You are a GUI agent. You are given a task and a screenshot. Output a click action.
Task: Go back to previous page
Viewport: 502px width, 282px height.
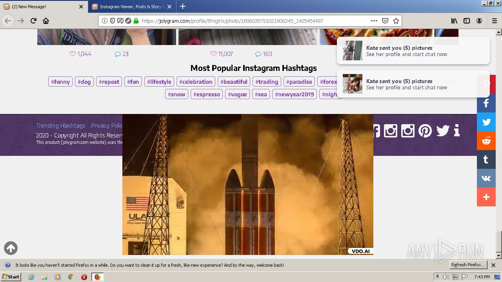8,21
